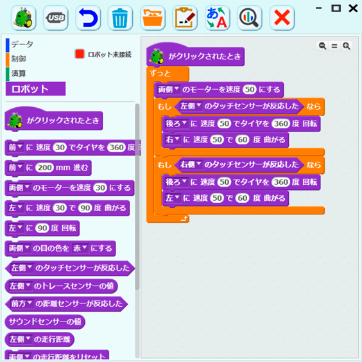Image resolution: width=362 pixels, height=362 pixels.
Task: Open 左 dropdown in palette 90度 曲がる block
Action: [x=15, y=208]
